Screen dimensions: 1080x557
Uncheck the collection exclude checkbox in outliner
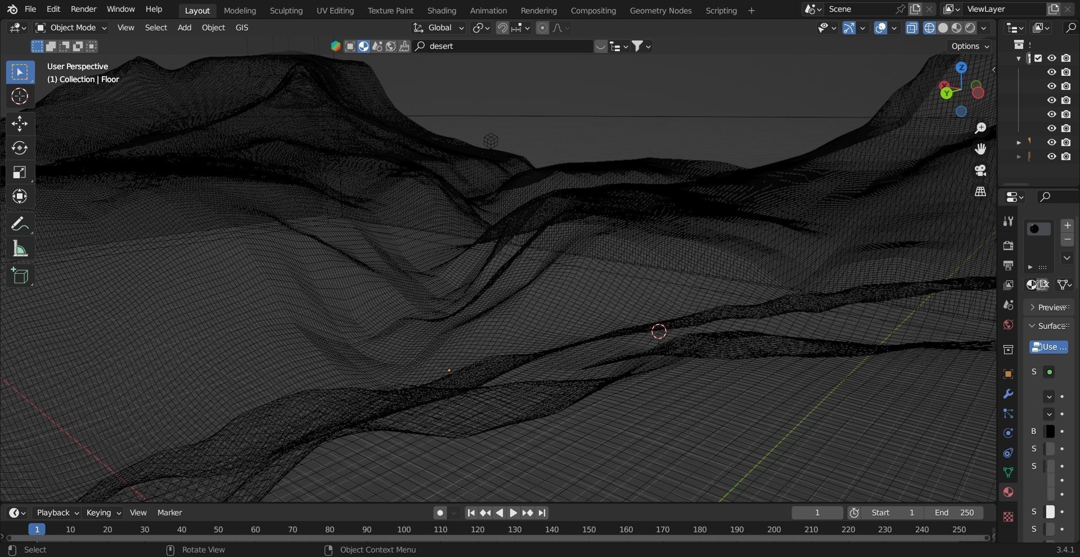(x=1038, y=58)
